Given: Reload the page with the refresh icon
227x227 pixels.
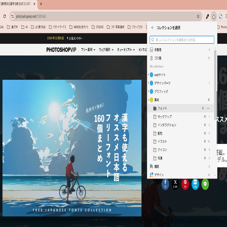Looking at the screenshot, I should pos(4,16).
